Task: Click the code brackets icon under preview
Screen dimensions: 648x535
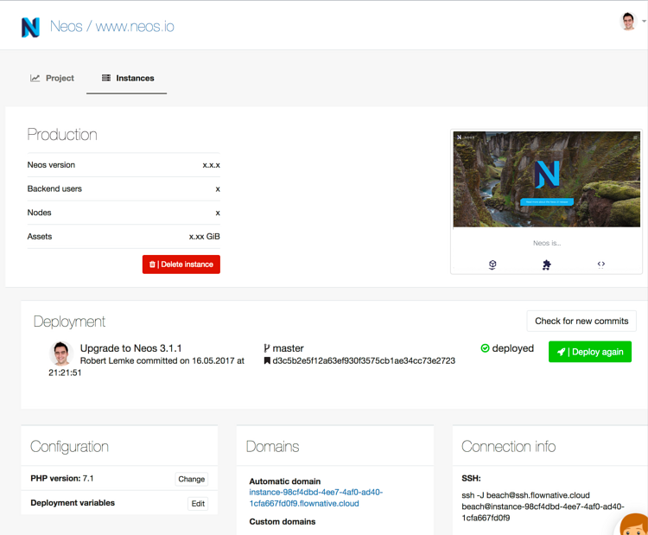Action: pyautogui.click(x=600, y=264)
